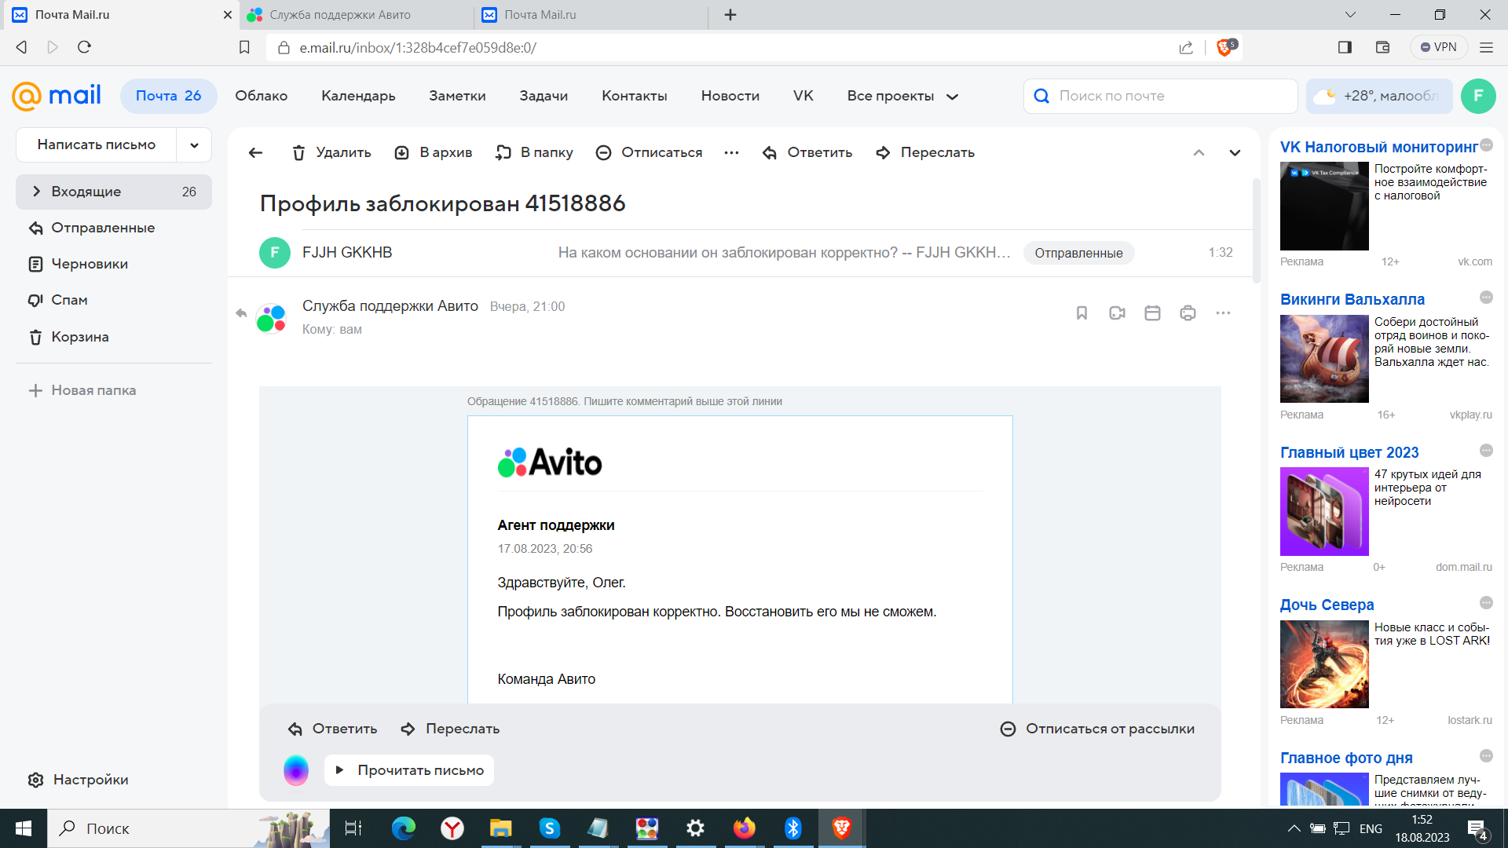This screenshot has width=1508, height=848.
Task: Раскрыть список шаблонов у кнопки «Написать письмо»
Action: click(x=193, y=144)
